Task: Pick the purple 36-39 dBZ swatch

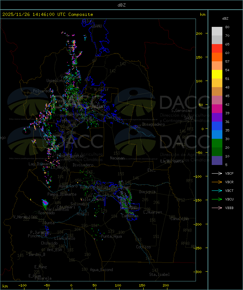Action: (x=217, y=117)
